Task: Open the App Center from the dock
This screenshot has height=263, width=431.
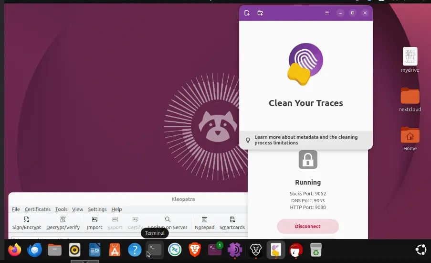Action: pos(115,250)
